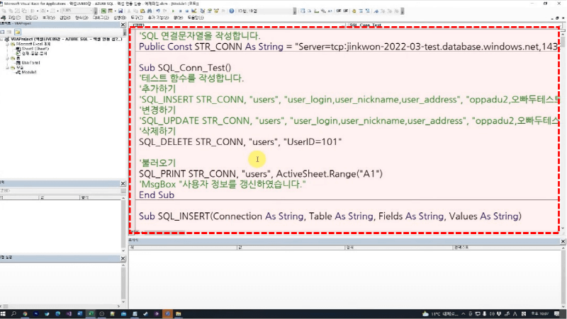Open the Tools (도구) menu
This screenshot has height=319, width=567.
coord(137,18)
